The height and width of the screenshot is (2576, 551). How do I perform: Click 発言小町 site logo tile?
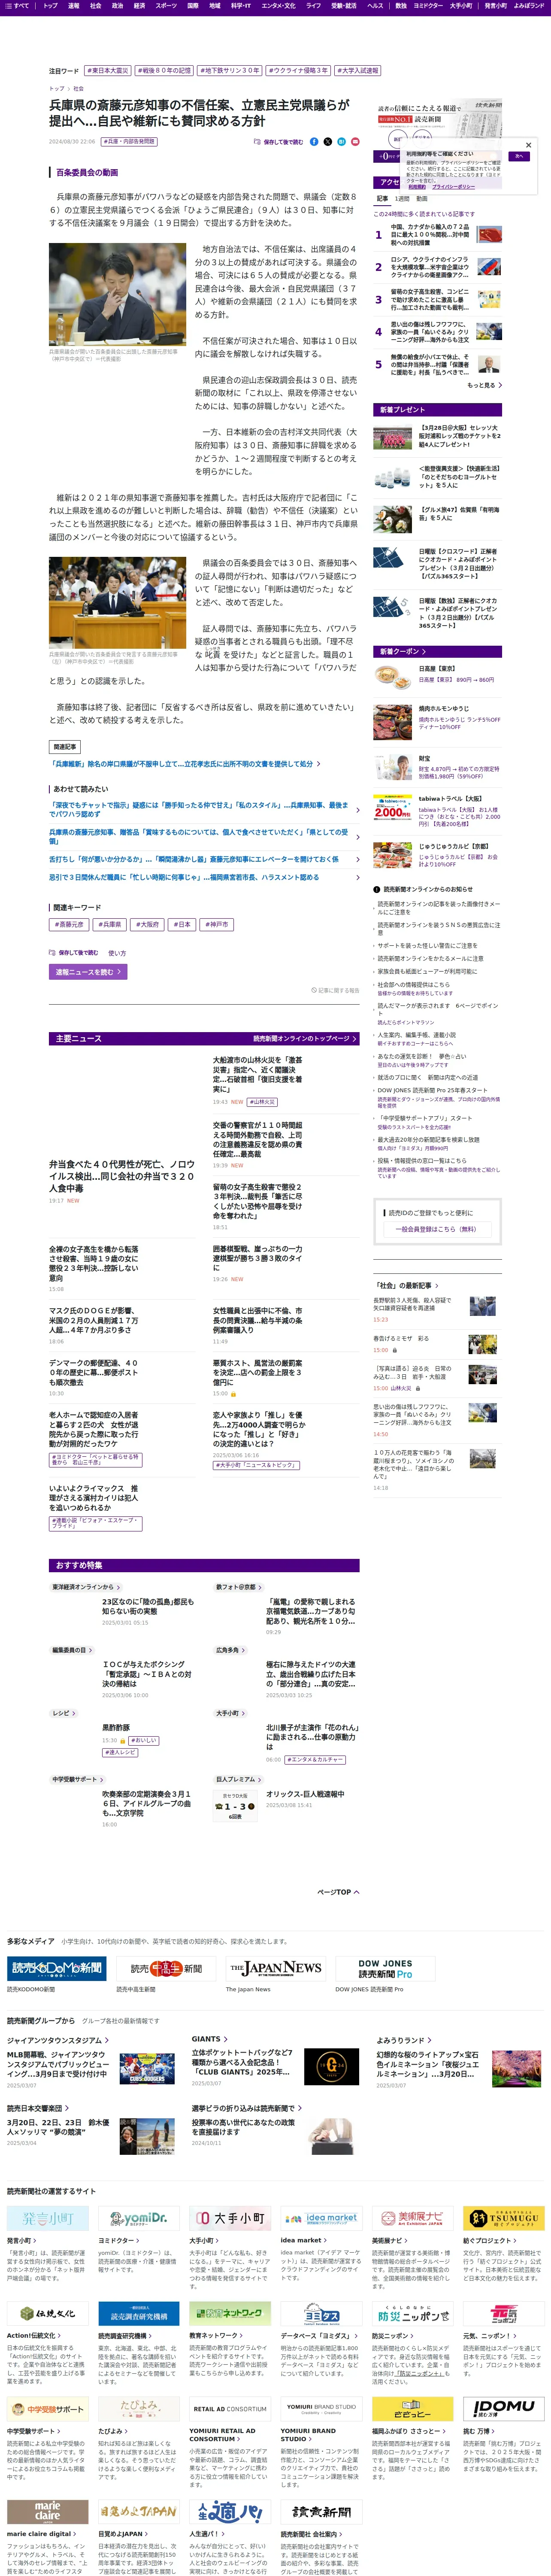[48, 2219]
